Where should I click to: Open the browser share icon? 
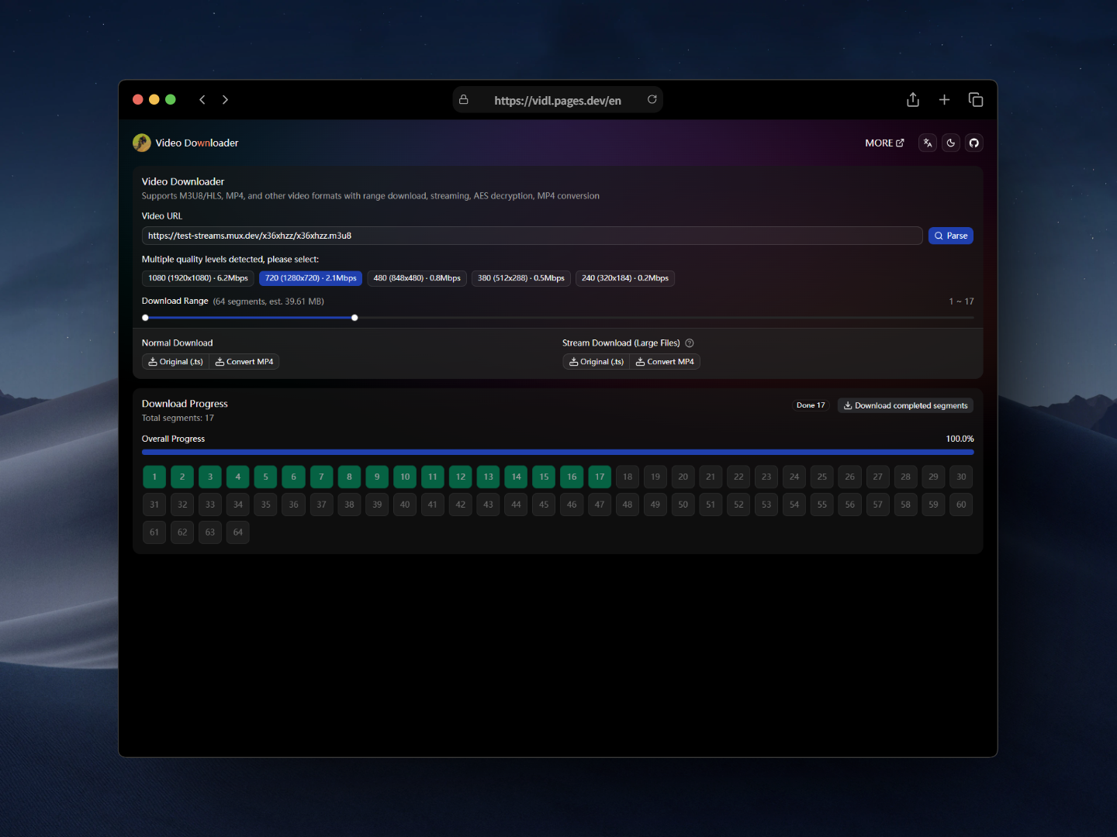click(913, 99)
